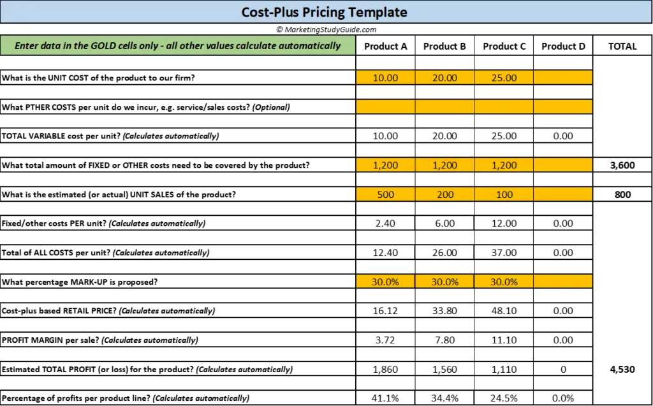The height and width of the screenshot is (406, 653).
Task: Click total profit value 1,560
Action: coord(444,370)
